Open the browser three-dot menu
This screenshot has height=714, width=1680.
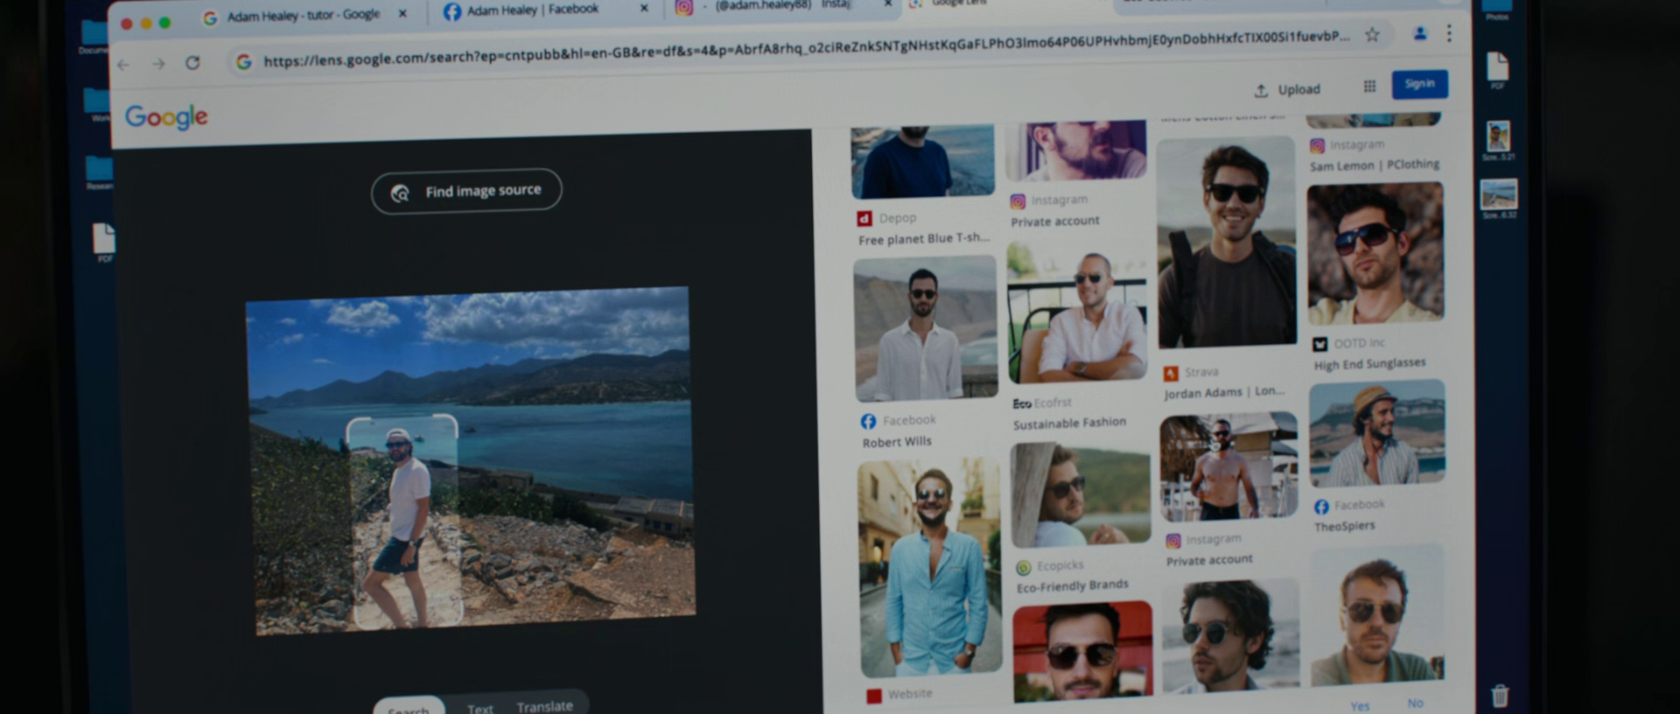(x=1449, y=32)
